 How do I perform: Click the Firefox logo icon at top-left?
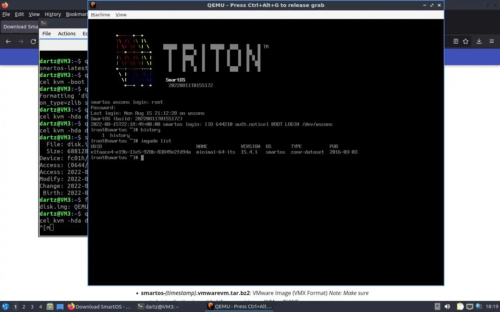click(5, 5)
